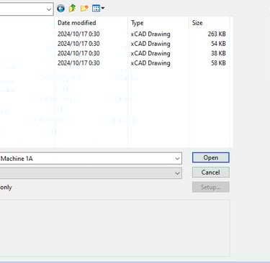Expand the file type dropdown arrow
This screenshot has width=270, height=263.
click(x=177, y=173)
